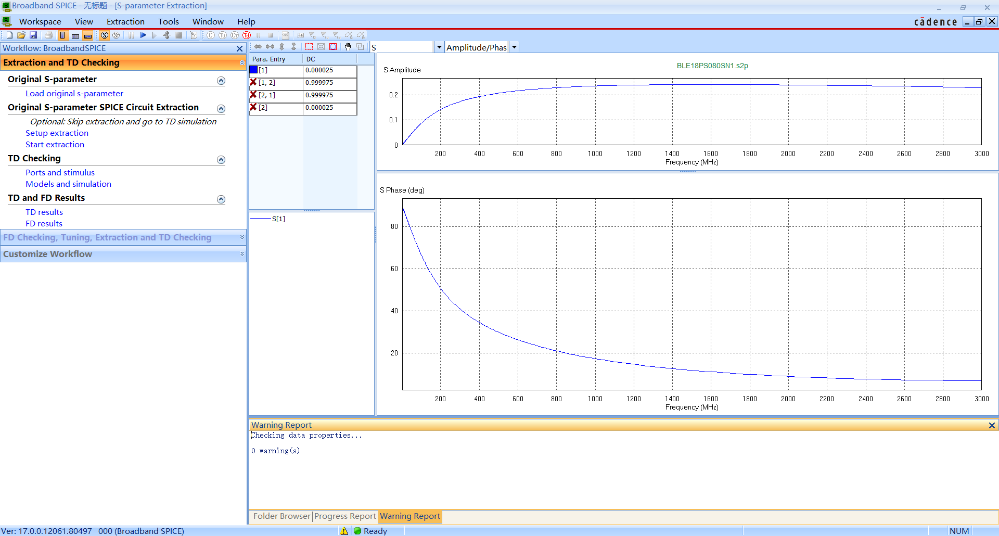Viewport: 999px width, 536px height.
Task: Click the pause icon beside Run
Action: click(131, 35)
